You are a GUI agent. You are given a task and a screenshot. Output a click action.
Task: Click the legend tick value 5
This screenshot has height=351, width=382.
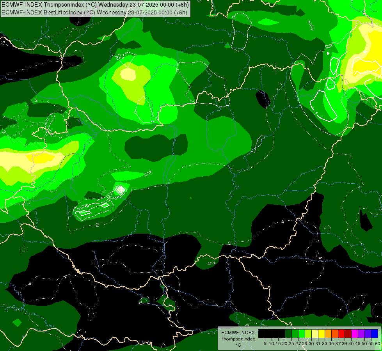click(x=265, y=344)
